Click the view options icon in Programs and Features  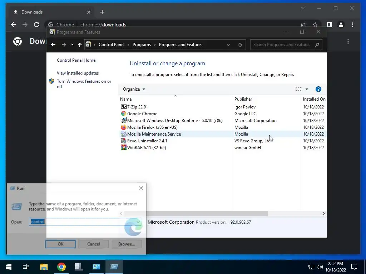[298, 89]
